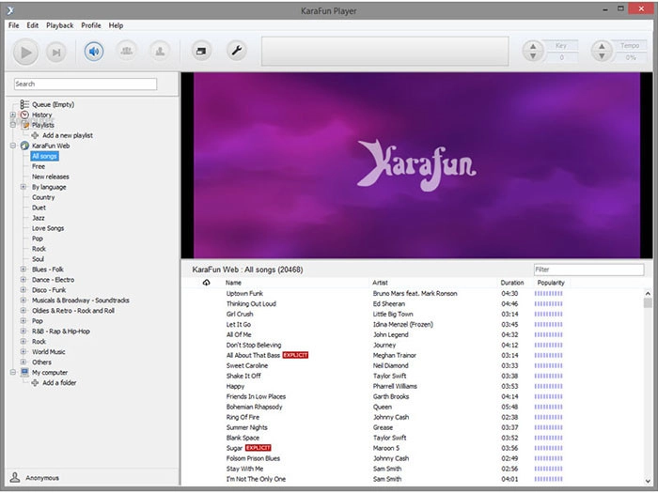Click the My computer icon
This screenshot has height=493, width=658.
24,372
